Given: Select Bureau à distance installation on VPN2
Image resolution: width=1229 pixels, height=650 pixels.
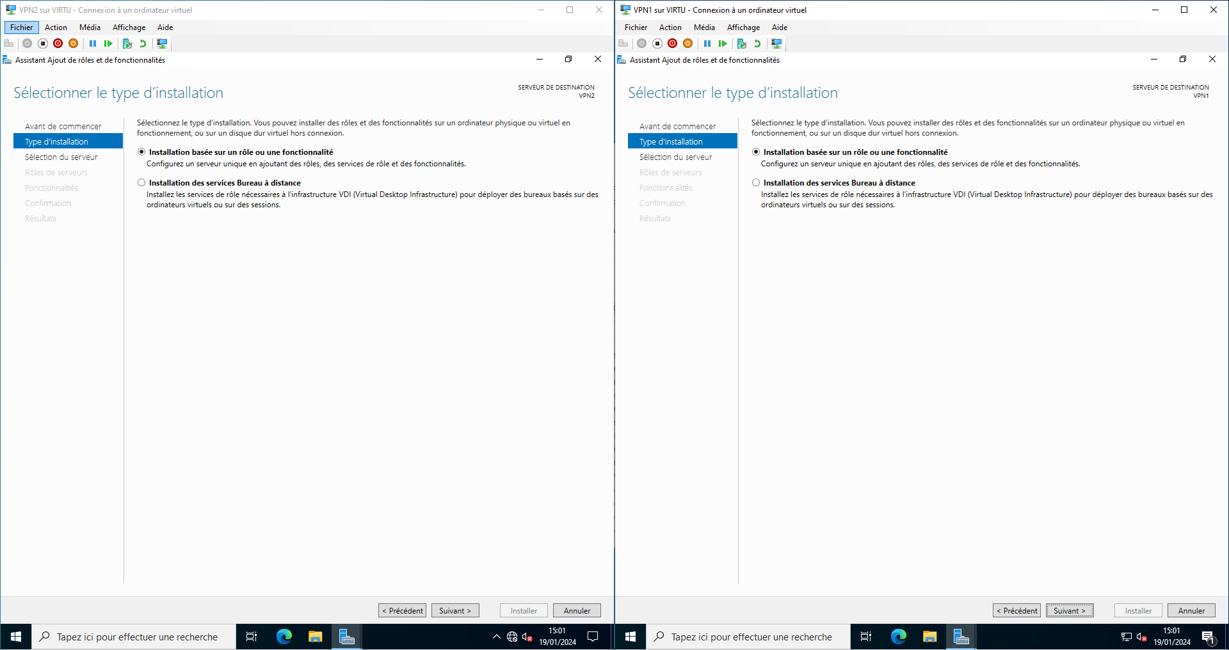Looking at the screenshot, I should [141, 183].
